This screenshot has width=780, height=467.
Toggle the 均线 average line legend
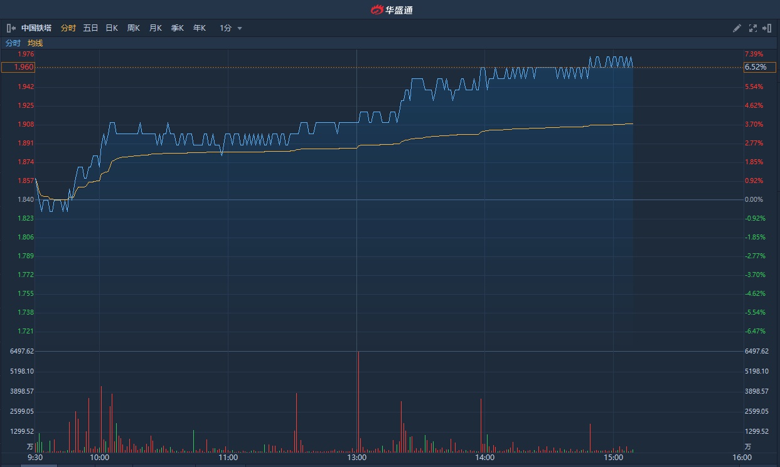coord(35,43)
